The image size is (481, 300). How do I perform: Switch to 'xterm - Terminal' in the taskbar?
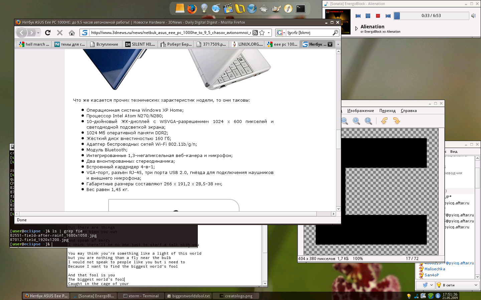[x=140, y=296]
